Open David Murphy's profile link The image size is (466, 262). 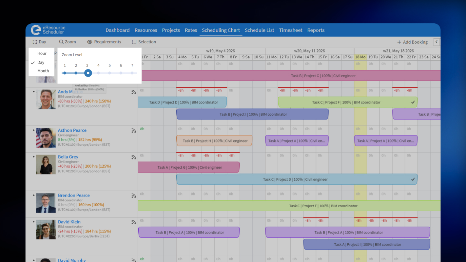click(x=72, y=260)
